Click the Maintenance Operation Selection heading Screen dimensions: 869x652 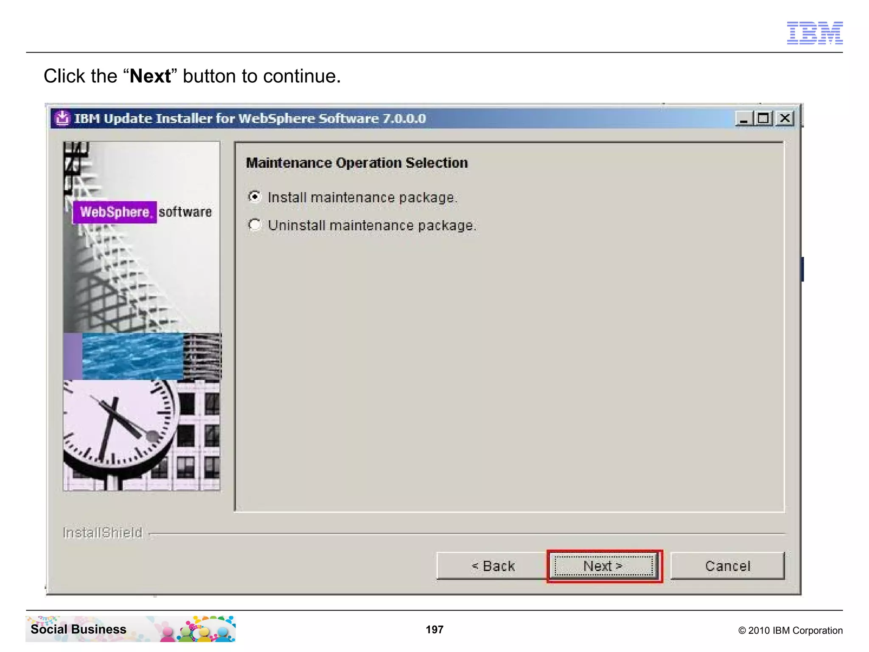357,163
